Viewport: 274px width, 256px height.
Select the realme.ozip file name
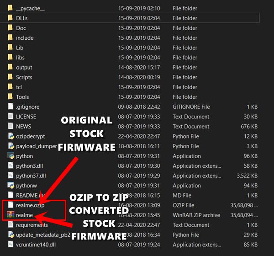[30, 205]
